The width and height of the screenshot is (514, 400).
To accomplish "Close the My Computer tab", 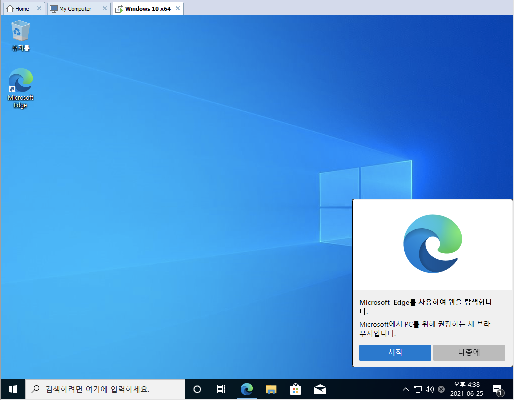I will 105,8.
